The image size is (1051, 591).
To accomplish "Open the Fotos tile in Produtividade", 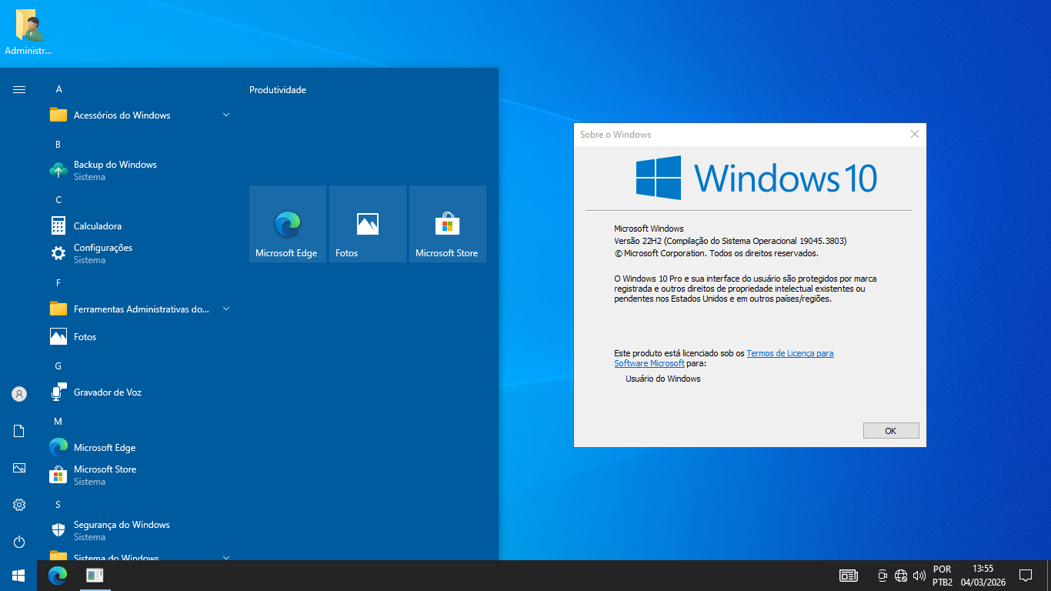I will coord(367,224).
